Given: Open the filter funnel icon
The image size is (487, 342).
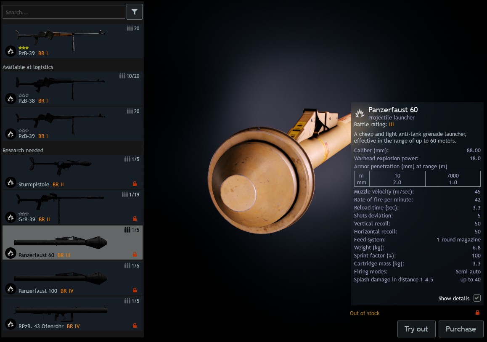Looking at the screenshot, I should pos(135,12).
